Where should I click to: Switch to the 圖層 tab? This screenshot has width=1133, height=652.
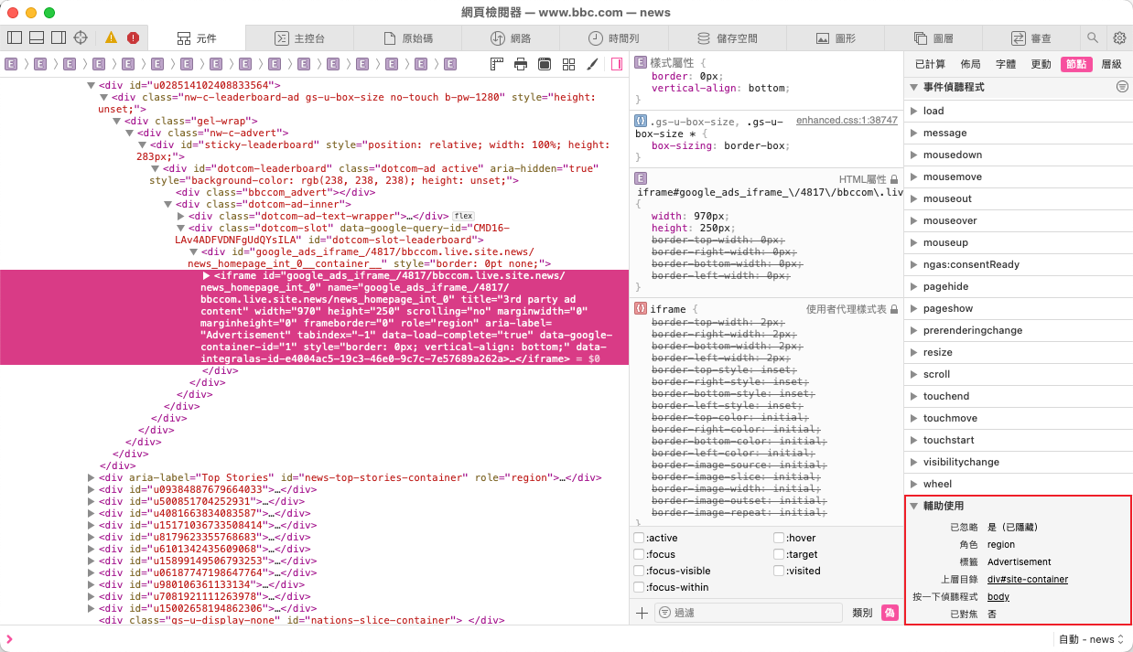933,38
